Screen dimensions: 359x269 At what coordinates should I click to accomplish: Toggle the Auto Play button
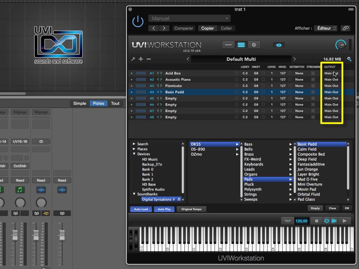[164, 209]
